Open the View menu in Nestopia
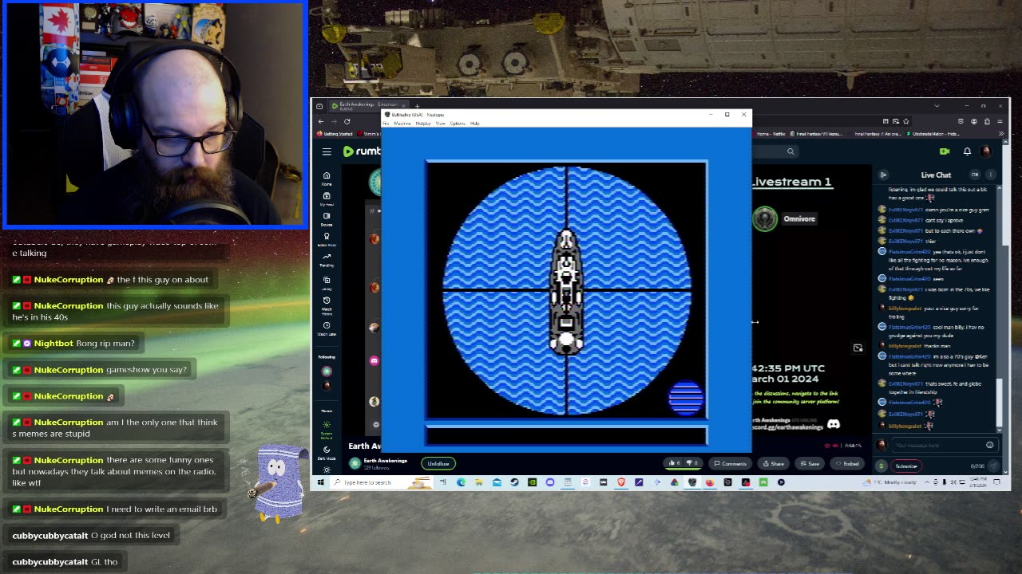The height and width of the screenshot is (574, 1022). pyautogui.click(x=440, y=124)
